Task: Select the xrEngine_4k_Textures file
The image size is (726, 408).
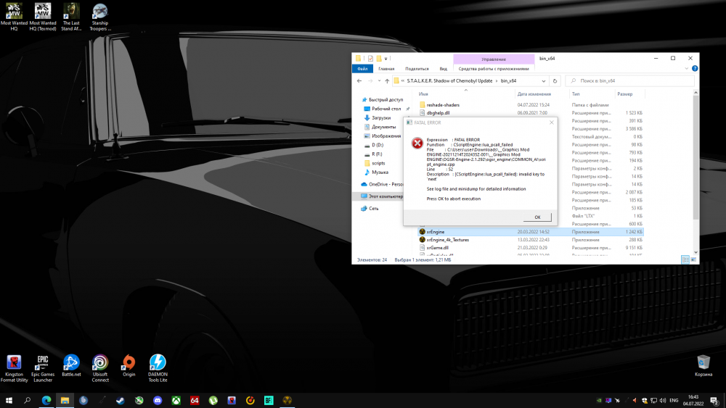Action: (447, 239)
